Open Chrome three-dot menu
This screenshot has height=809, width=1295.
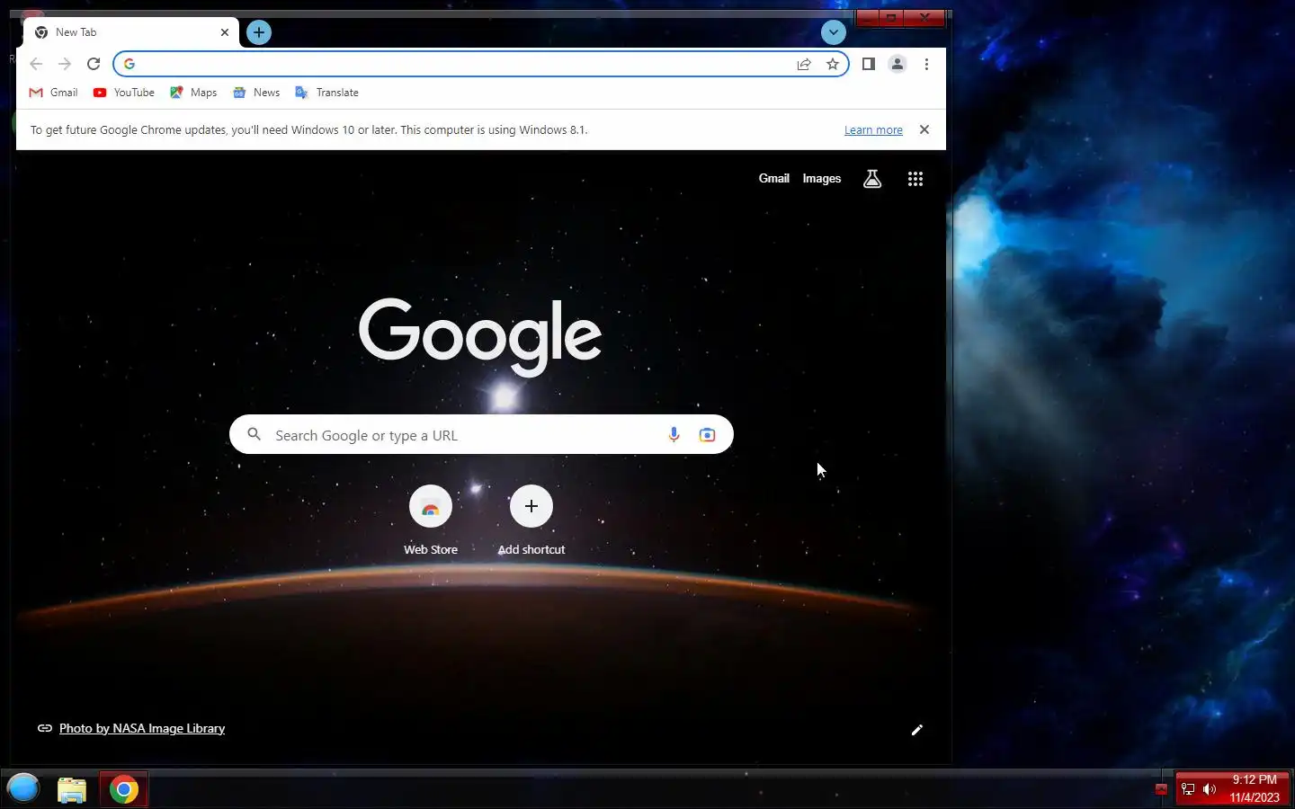[926, 64]
